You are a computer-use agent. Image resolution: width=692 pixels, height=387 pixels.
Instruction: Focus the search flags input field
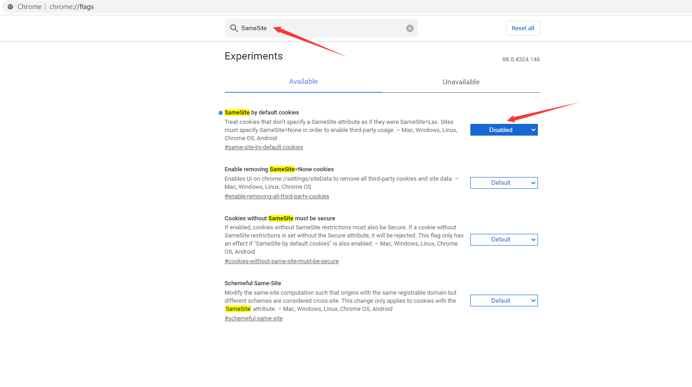[322, 28]
